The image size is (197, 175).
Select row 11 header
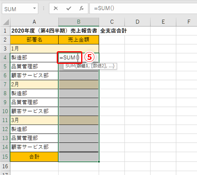[x=5, y=120]
